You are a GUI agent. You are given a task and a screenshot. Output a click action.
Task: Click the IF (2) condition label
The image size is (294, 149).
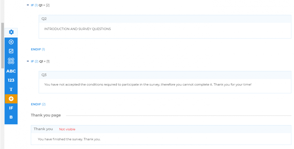click(40, 62)
